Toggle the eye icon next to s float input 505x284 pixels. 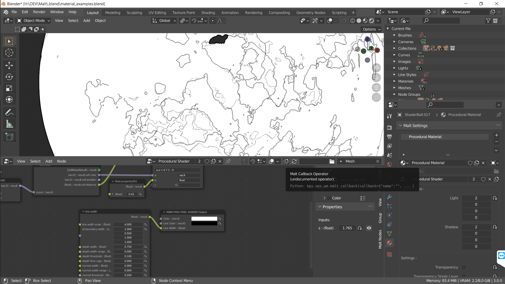[369, 228]
